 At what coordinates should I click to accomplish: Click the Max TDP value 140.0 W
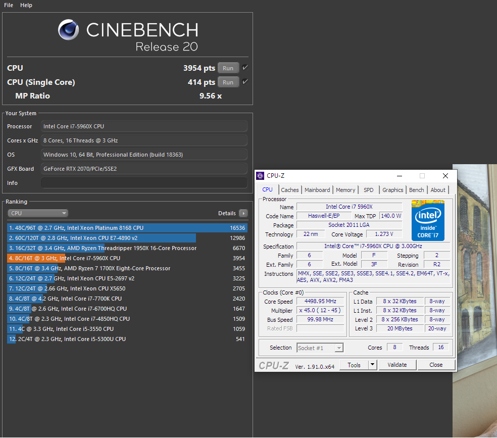tap(391, 216)
